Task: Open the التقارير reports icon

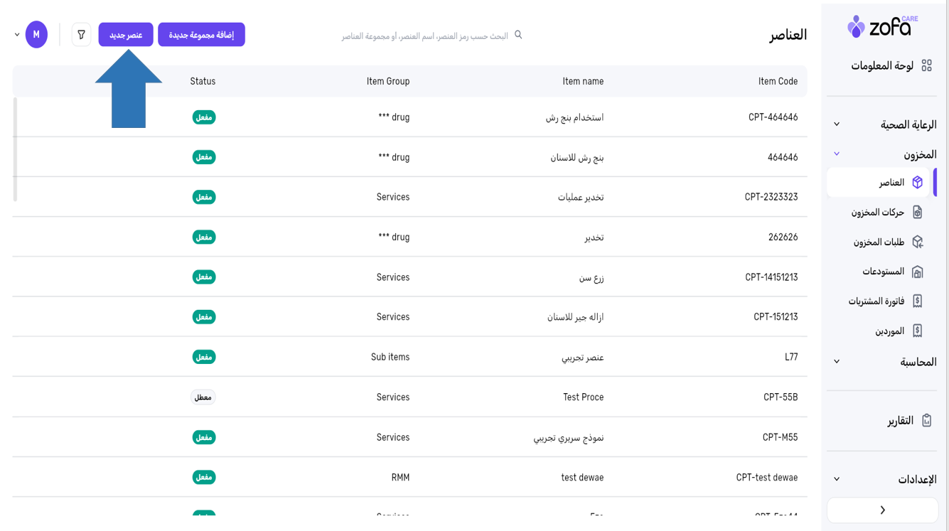Action: (x=926, y=421)
